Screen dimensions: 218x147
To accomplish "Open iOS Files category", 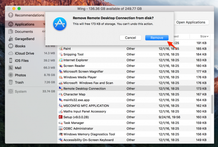I will pos(22,61).
